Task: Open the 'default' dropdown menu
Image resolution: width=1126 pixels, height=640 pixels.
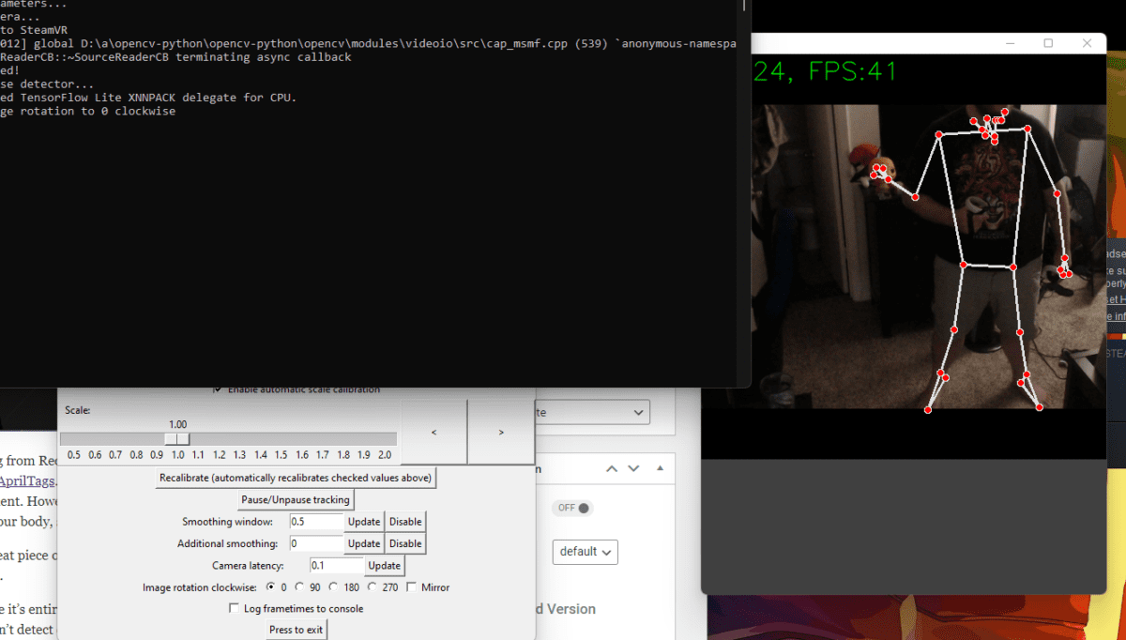Action: (585, 552)
